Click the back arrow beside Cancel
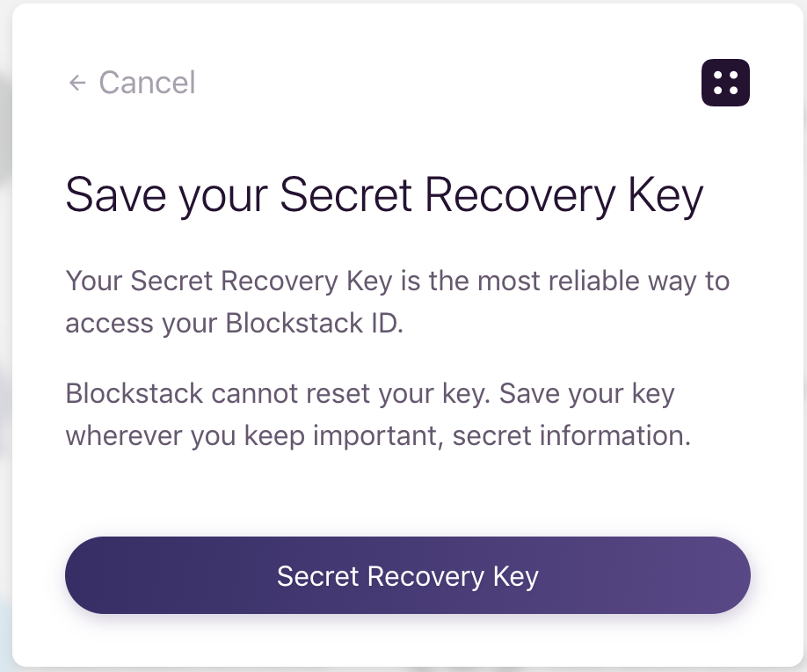This screenshot has width=807, height=672. [x=77, y=83]
